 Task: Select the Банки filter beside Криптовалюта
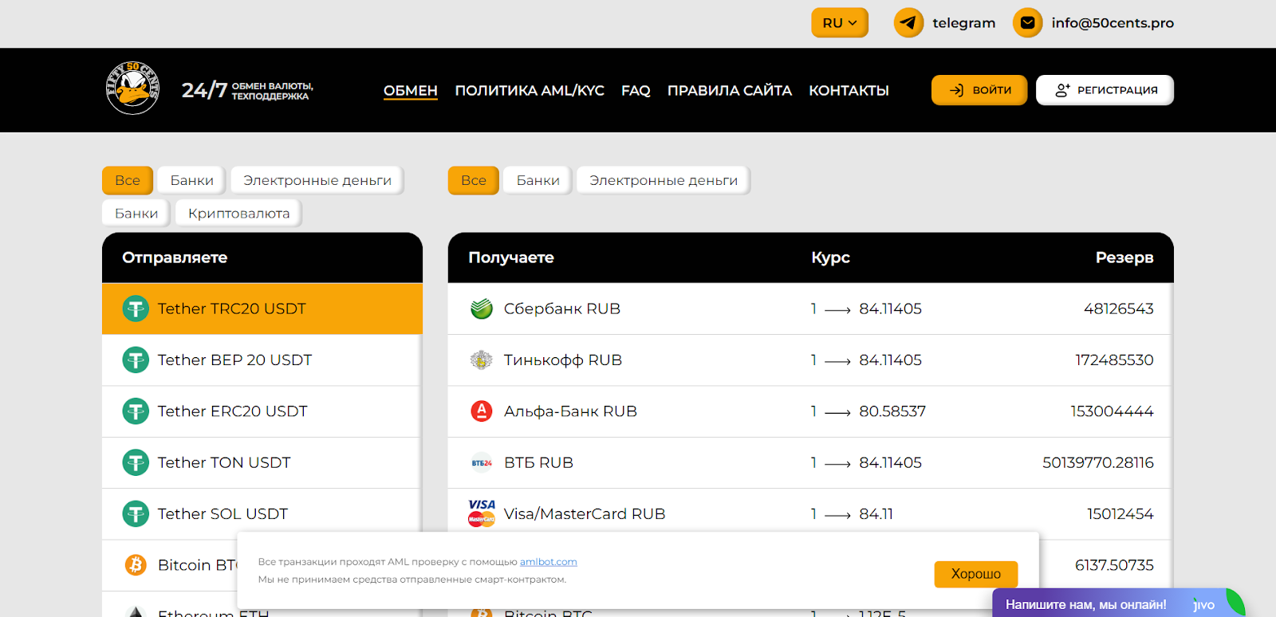[136, 213]
